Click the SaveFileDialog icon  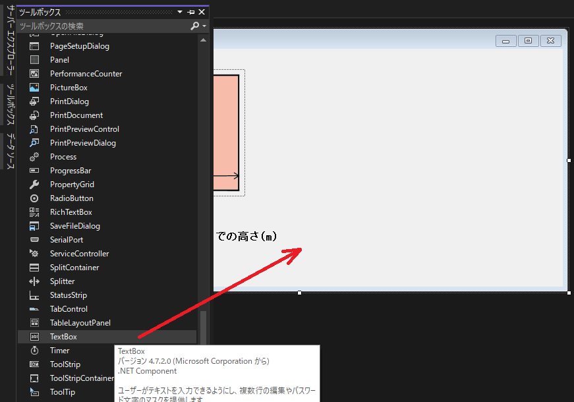click(x=34, y=226)
